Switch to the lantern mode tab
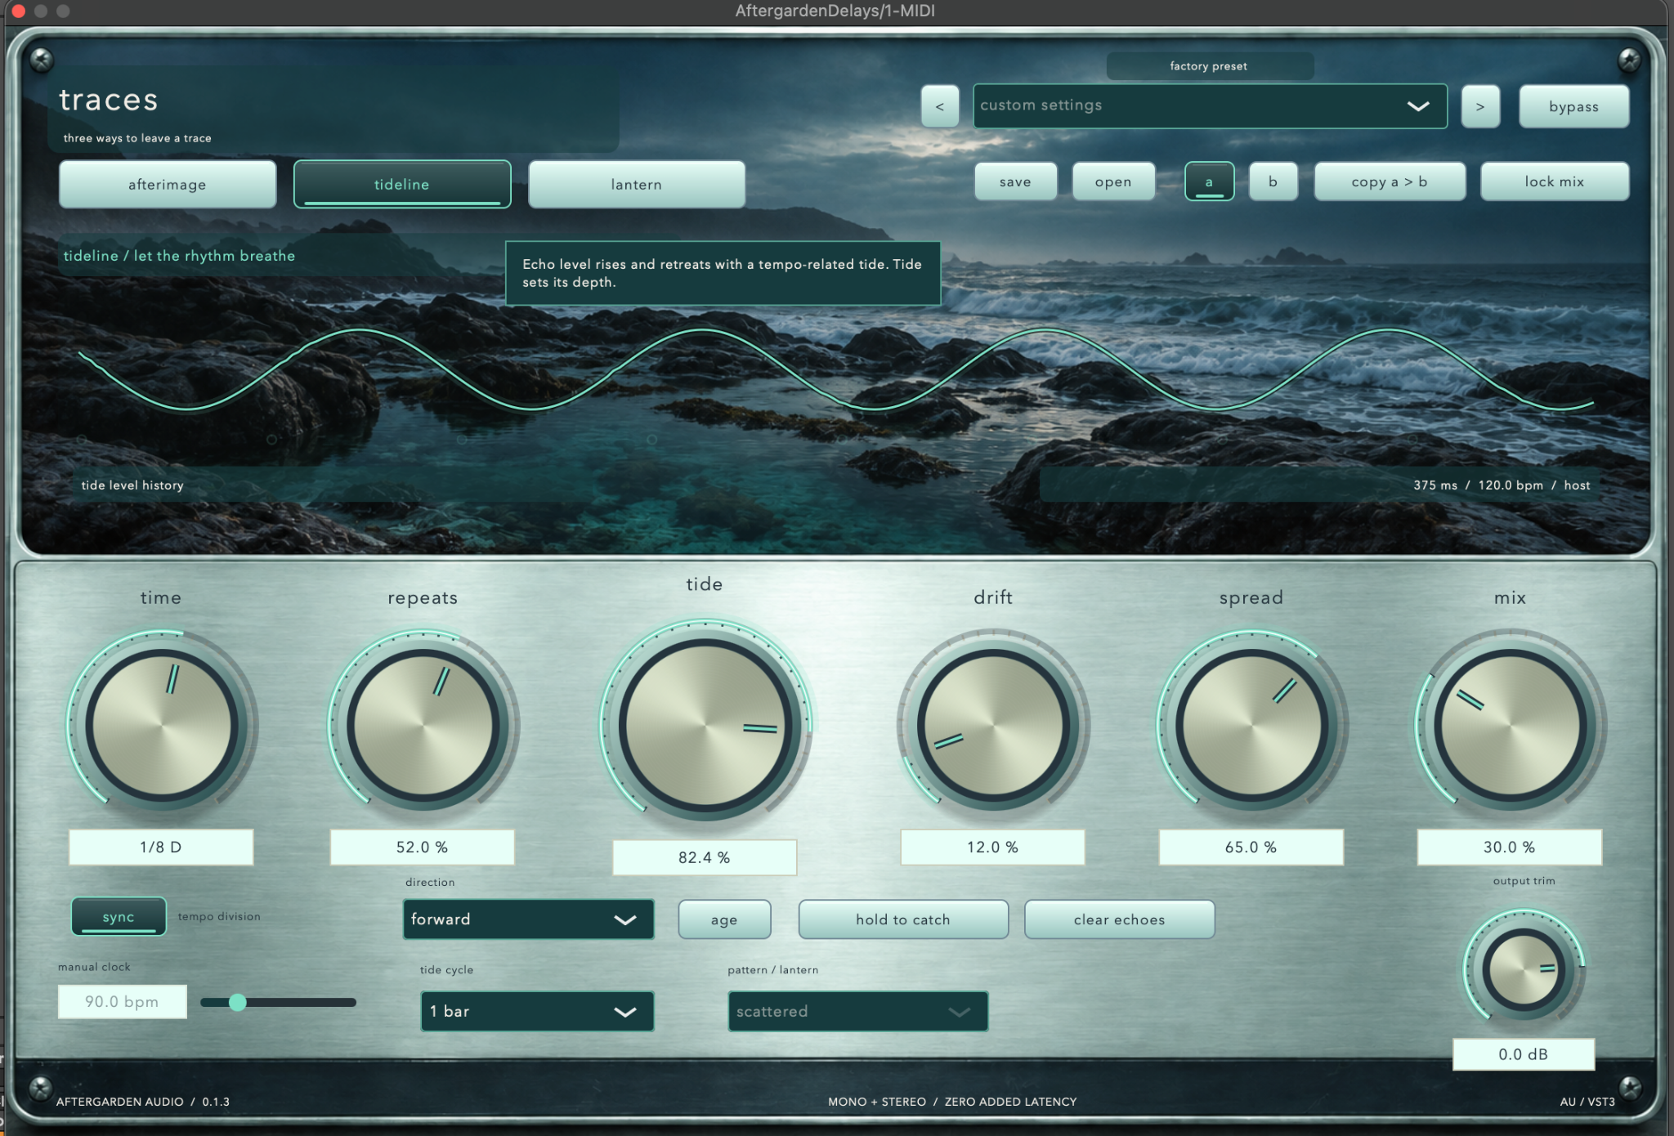 point(637,184)
